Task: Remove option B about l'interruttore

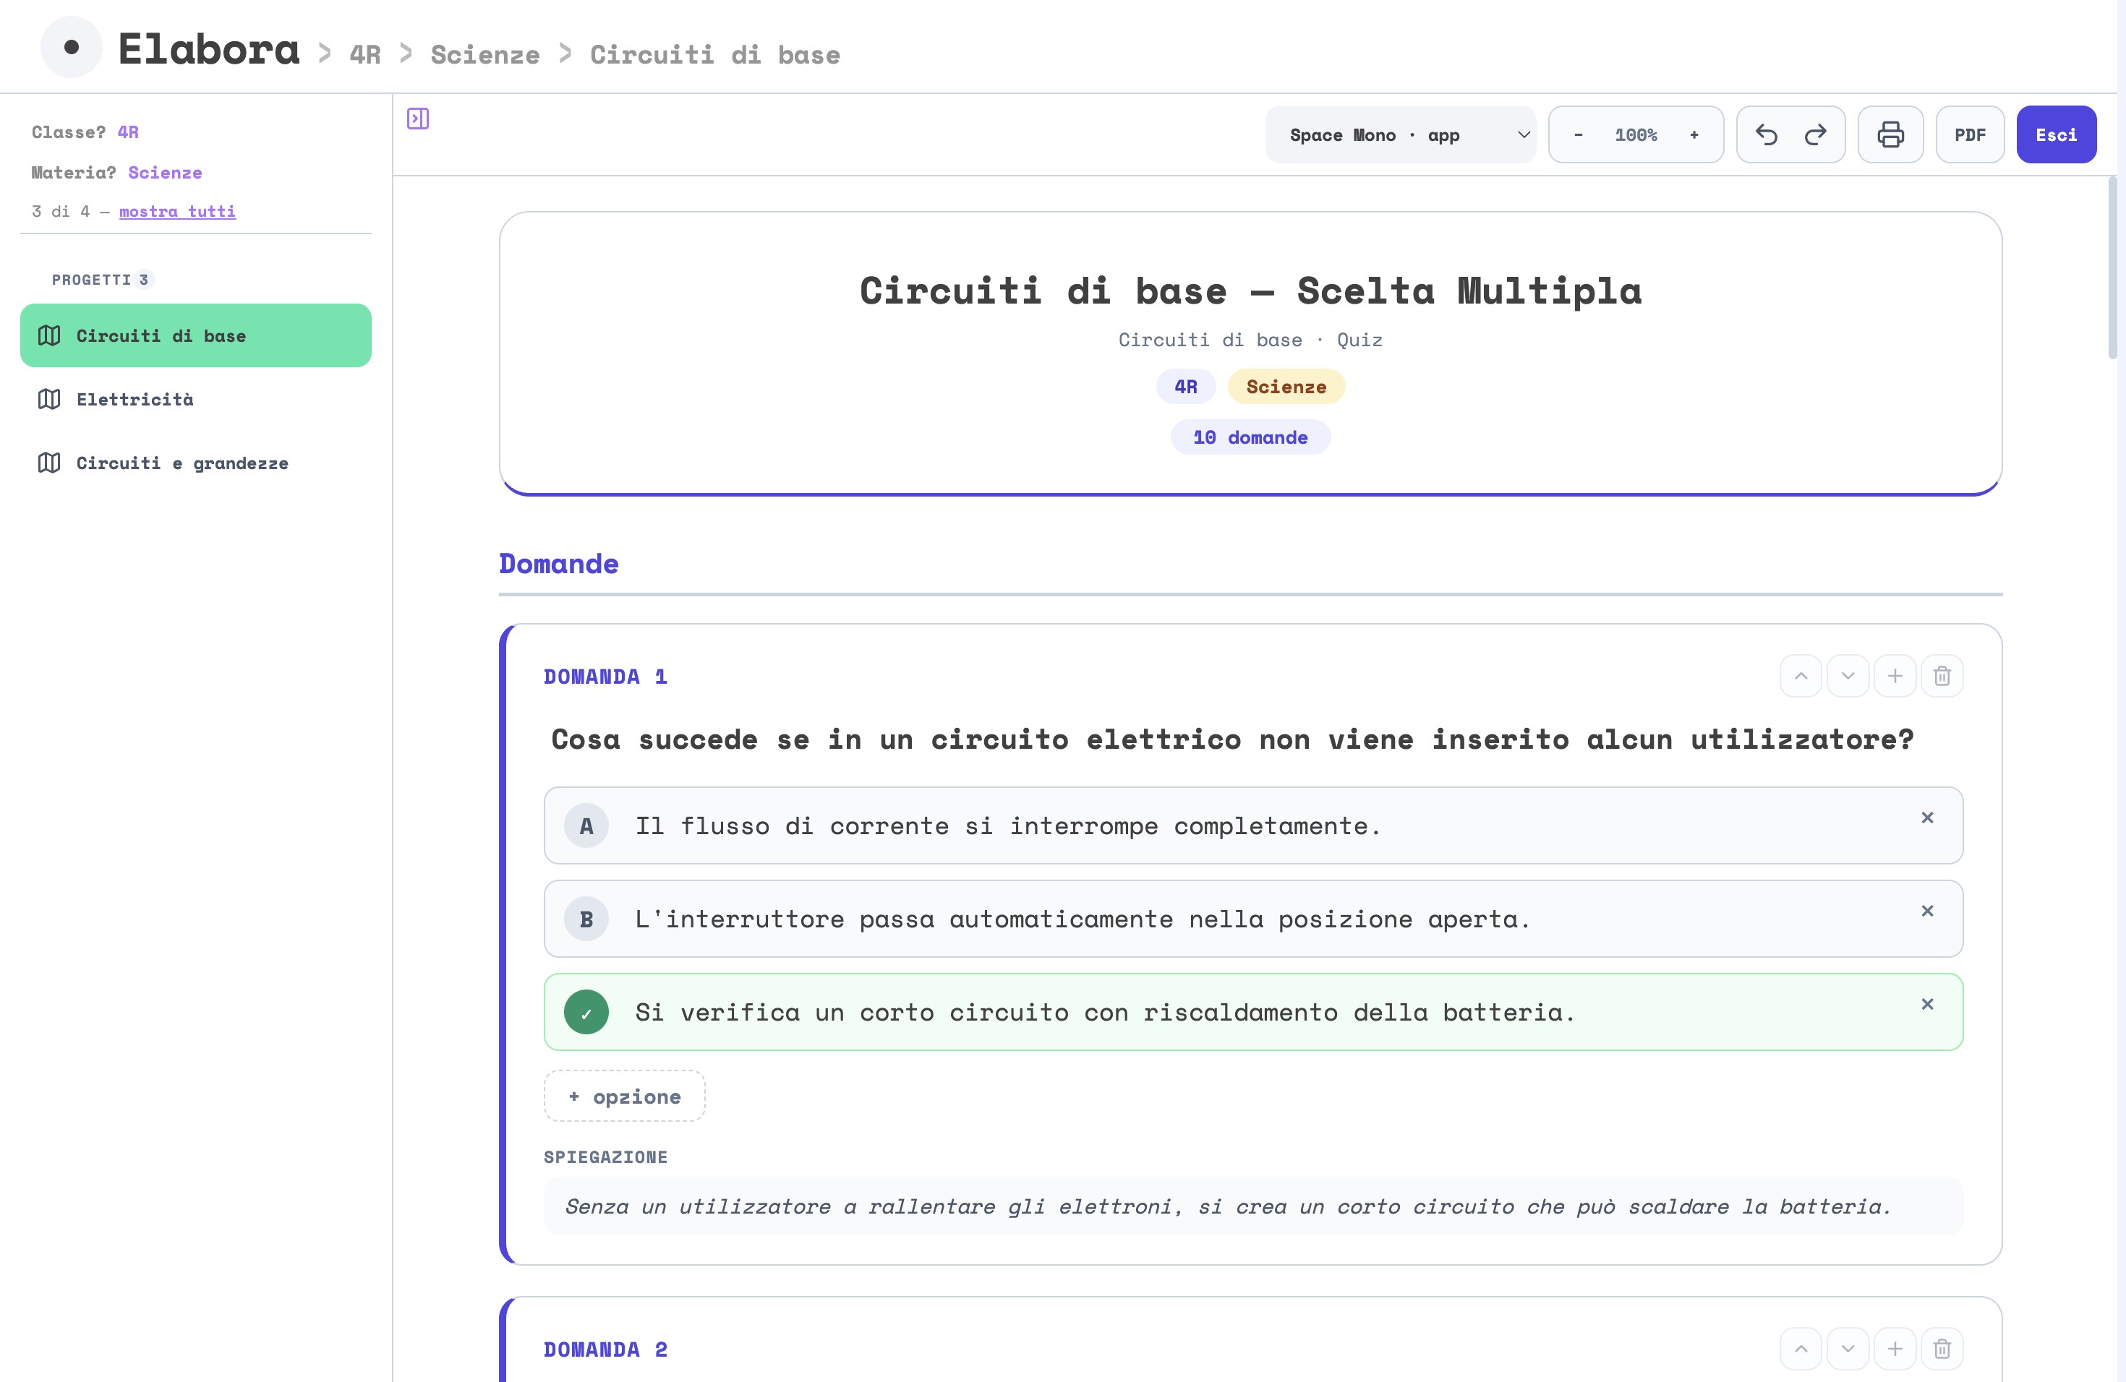Action: [x=1928, y=911]
